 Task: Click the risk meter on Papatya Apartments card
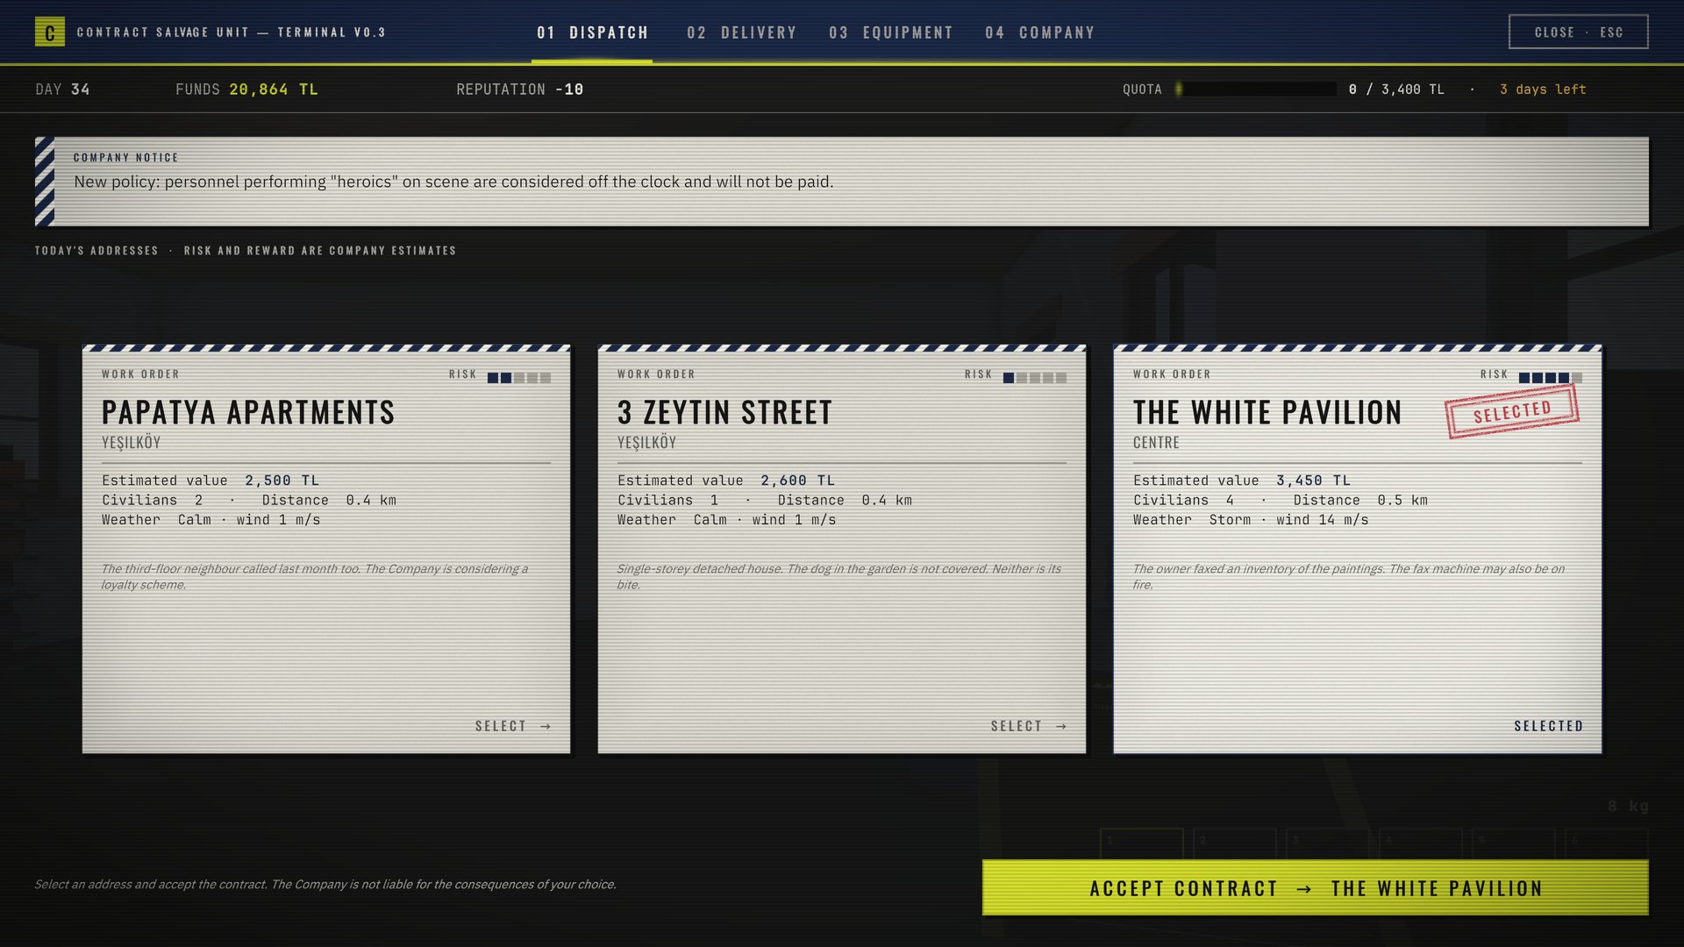[x=519, y=378]
